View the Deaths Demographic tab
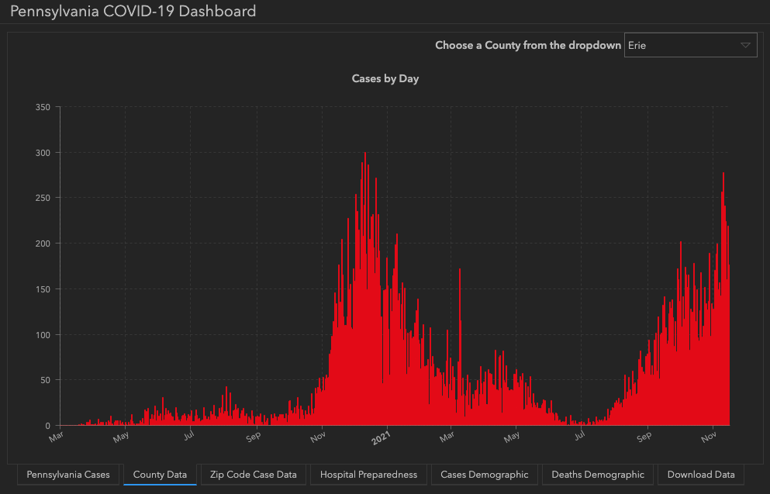The width and height of the screenshot is (770, 494). click(x=597, y=475)
